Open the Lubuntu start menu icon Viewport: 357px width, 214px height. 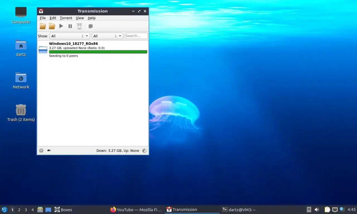[4, 210]
